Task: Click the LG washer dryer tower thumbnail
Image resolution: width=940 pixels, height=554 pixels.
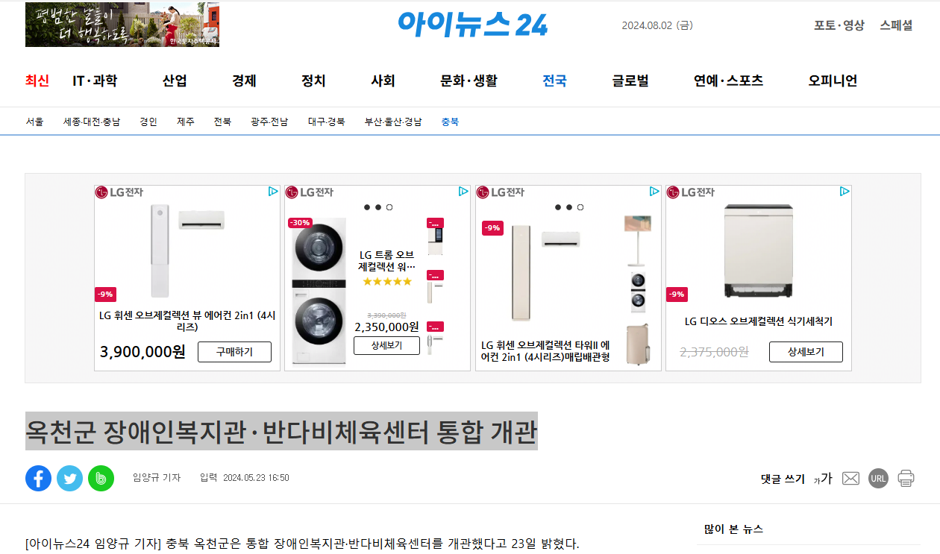Action: click(x=319, y=292)
